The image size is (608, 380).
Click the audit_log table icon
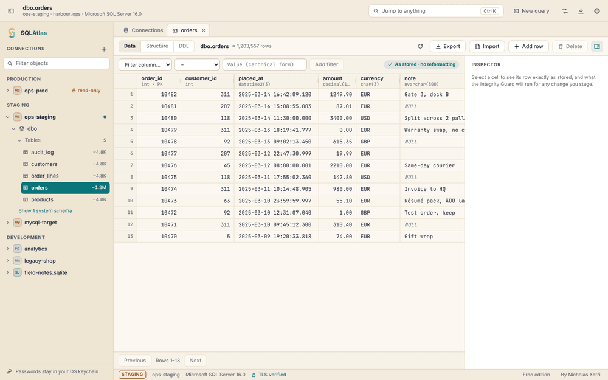(26, 153)
